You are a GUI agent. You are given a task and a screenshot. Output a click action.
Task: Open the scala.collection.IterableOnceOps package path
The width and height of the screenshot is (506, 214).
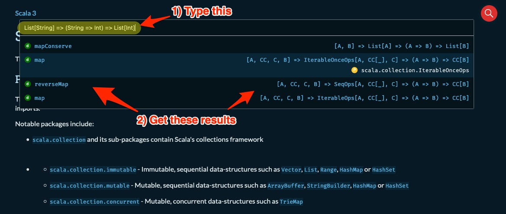pyautogui.click(x=415, y=70)
